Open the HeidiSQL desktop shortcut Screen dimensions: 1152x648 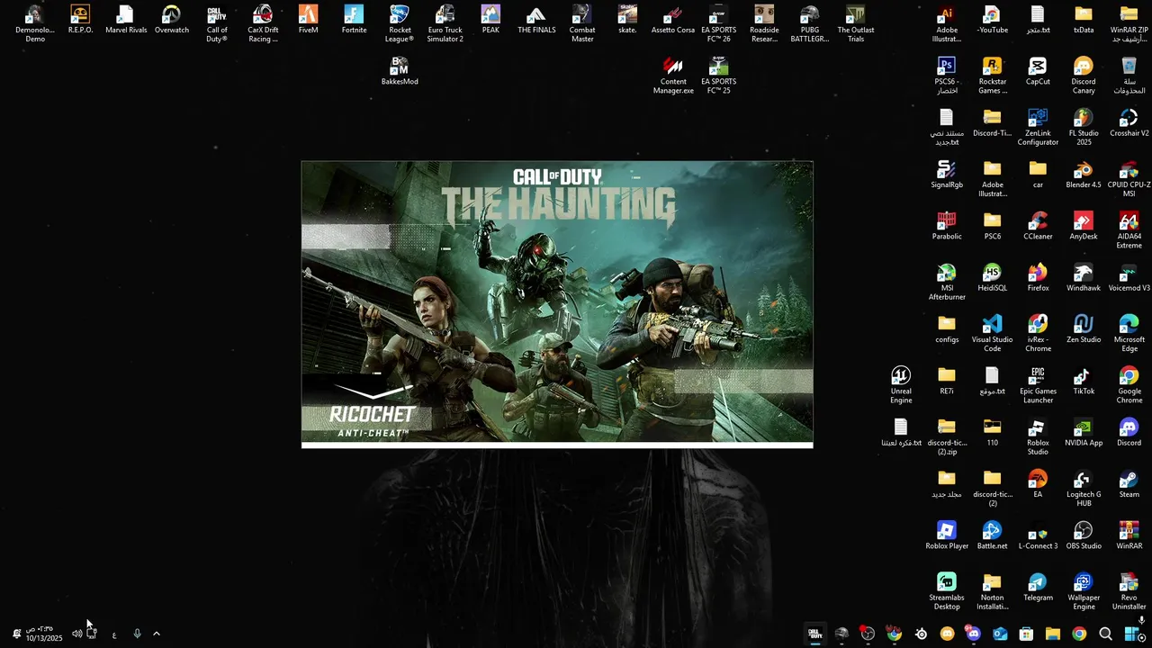(x=992, y=278)
